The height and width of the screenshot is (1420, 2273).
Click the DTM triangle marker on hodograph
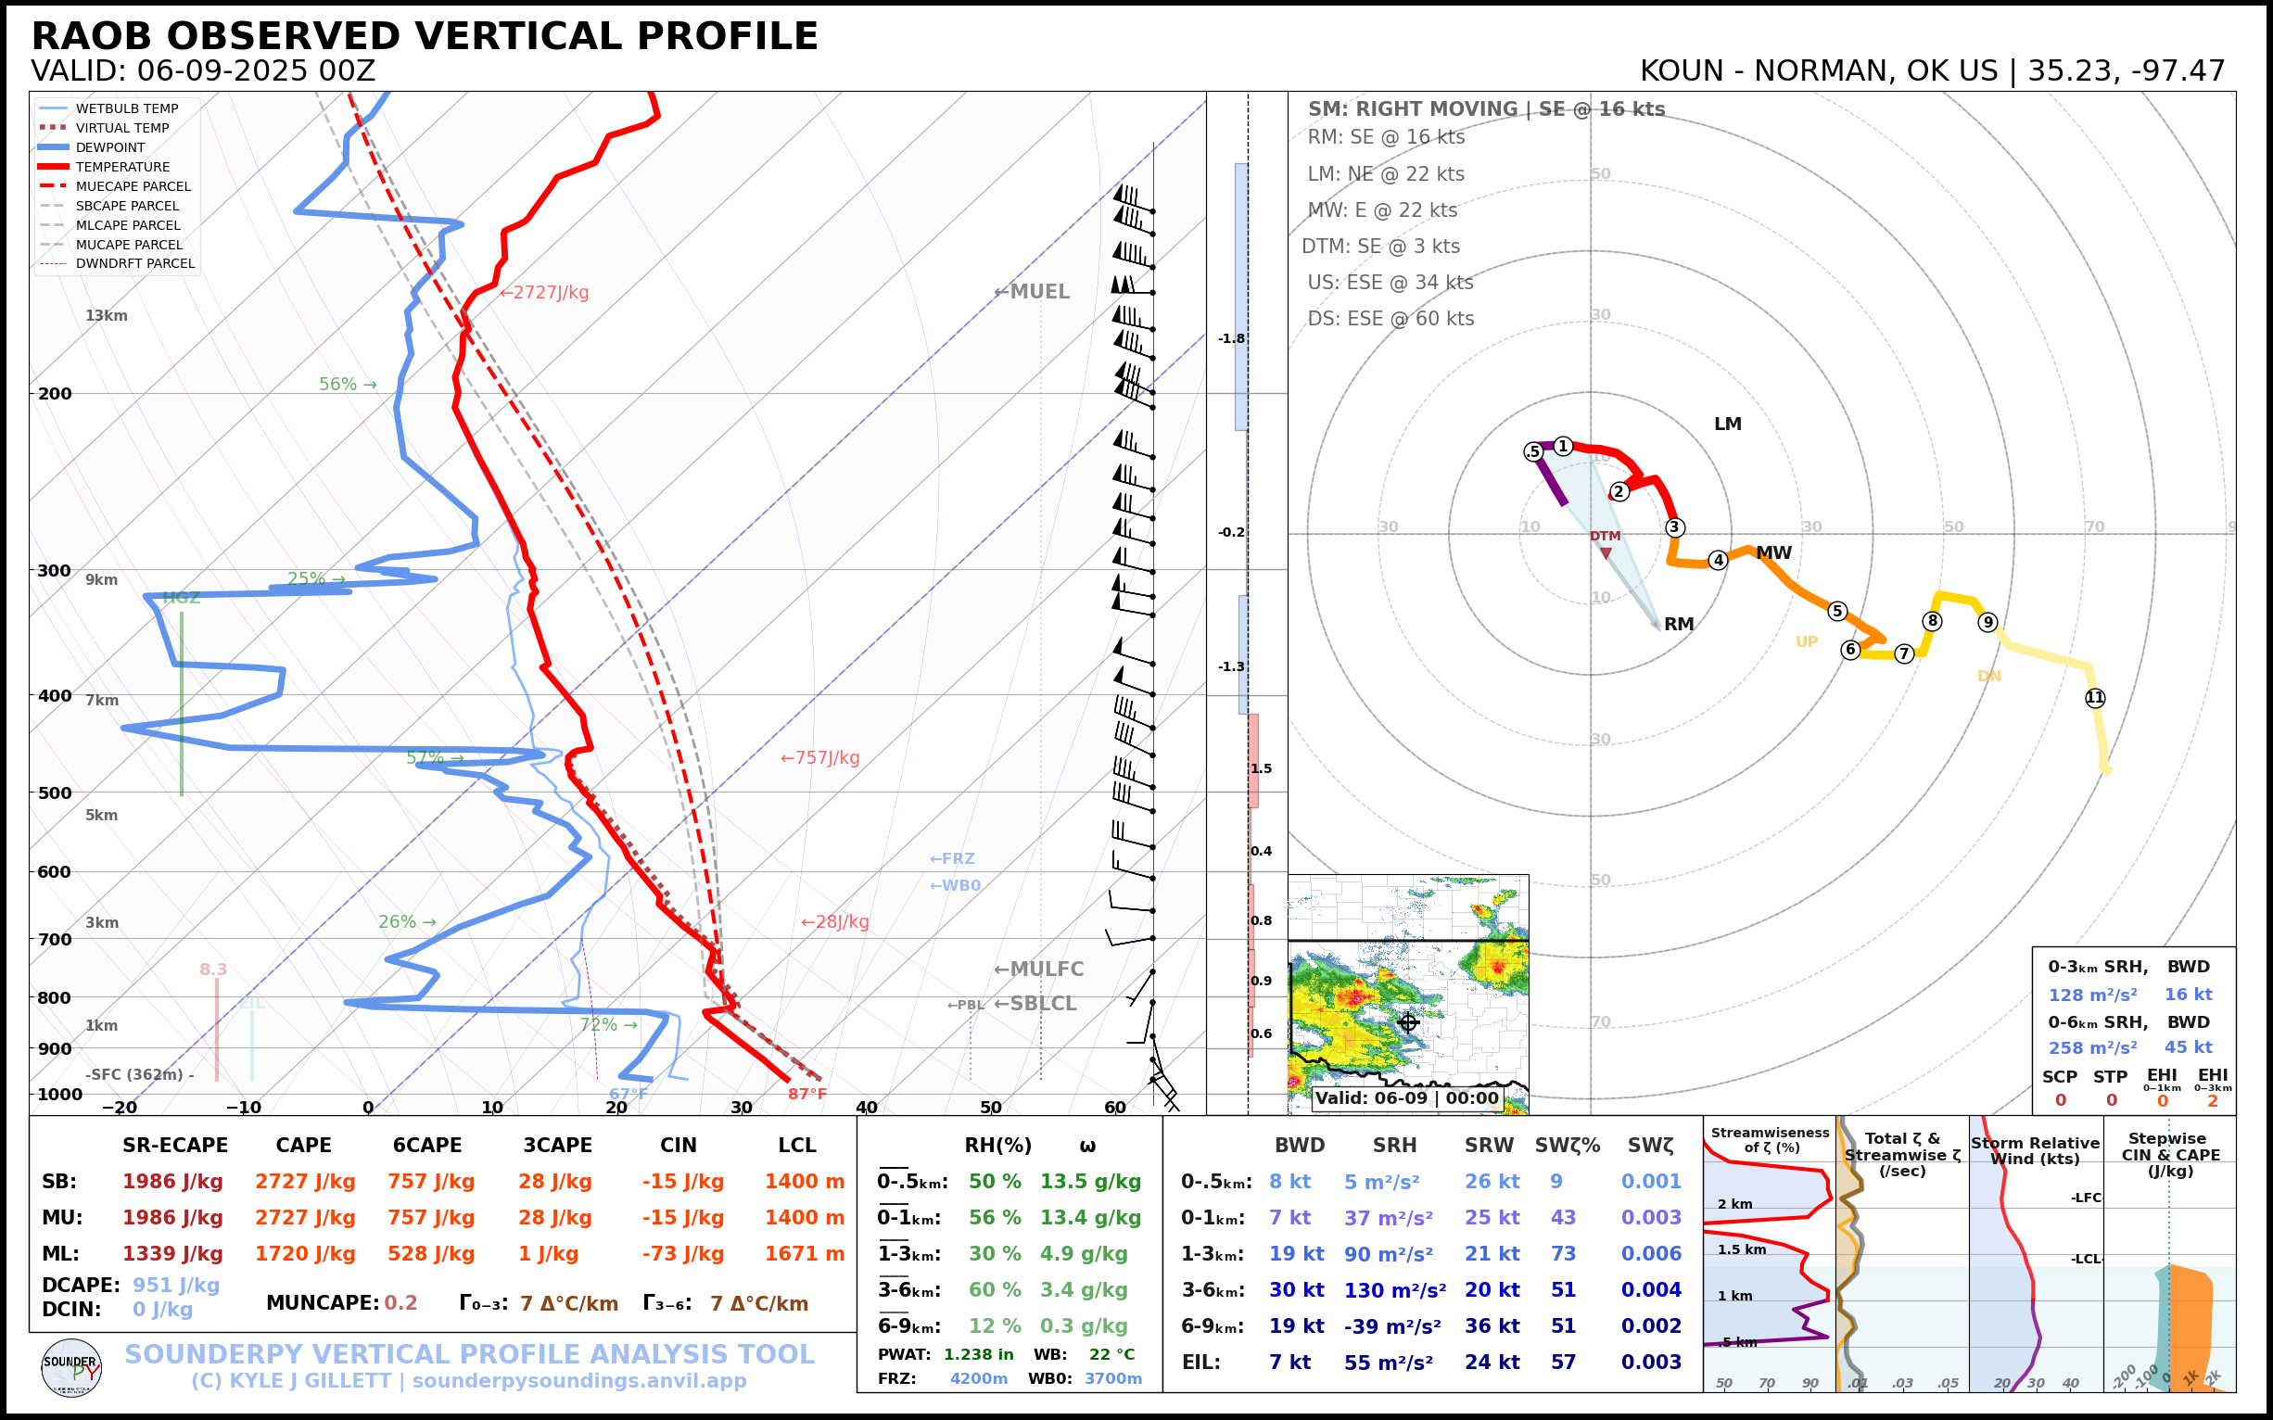pyautogui.click(x=1606, y=553)
